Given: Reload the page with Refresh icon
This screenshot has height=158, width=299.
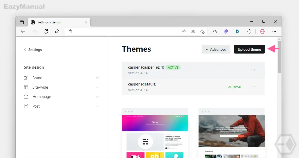Looking at the screenshot, I should coord(46,31).
